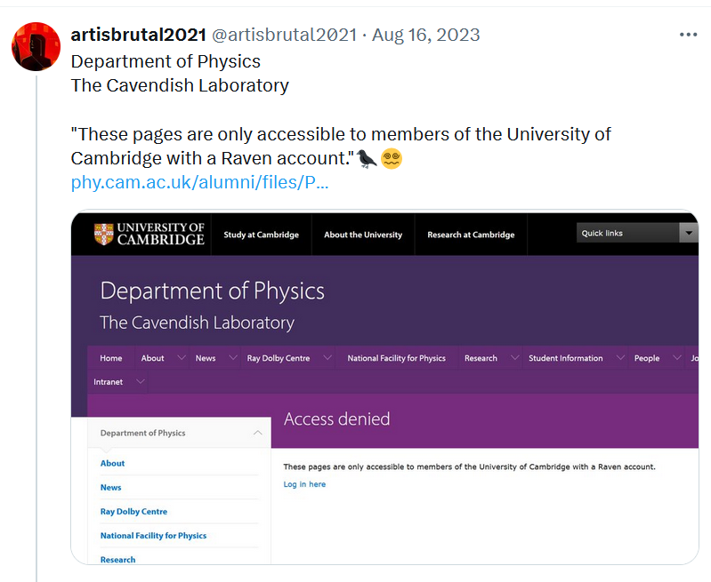Open Student Information navigation tab

click(x=565, y=358)
